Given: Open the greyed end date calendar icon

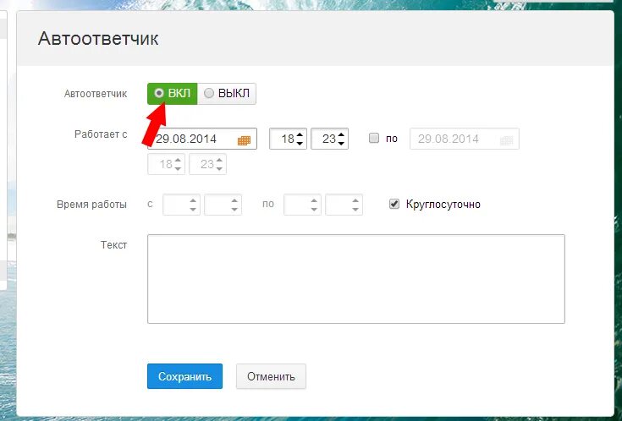Looking at the screenshot, I should (x=507, y=140).
